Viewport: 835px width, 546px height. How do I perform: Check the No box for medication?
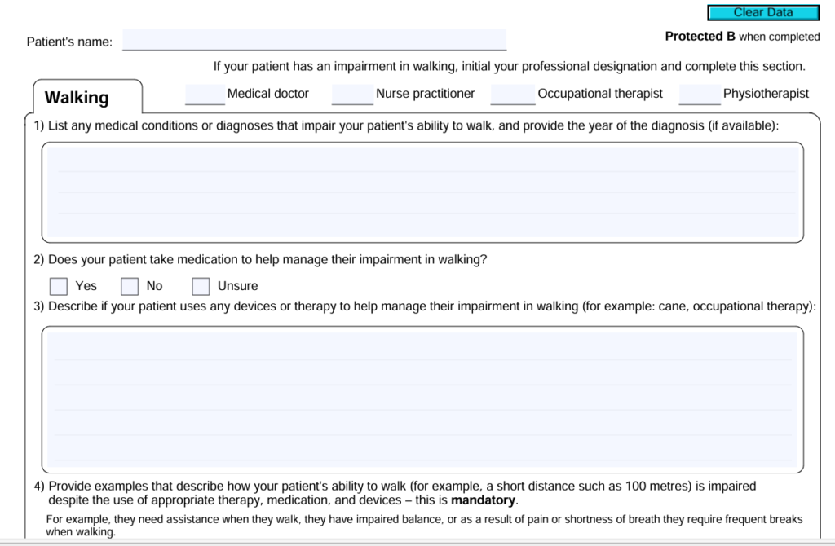[x=130, y=286]
